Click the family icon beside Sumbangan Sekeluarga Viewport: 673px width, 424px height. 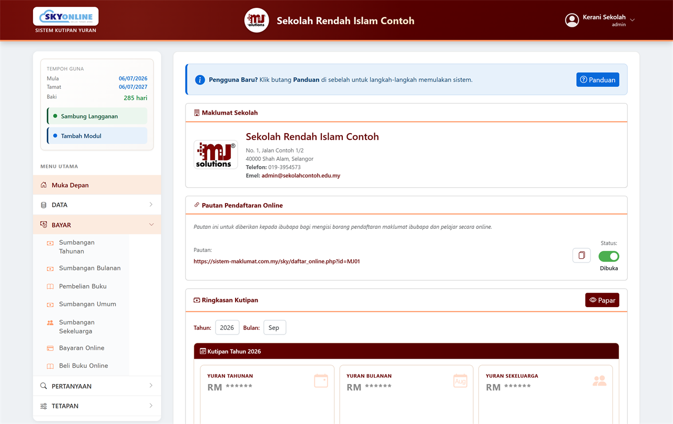(50, 322)
